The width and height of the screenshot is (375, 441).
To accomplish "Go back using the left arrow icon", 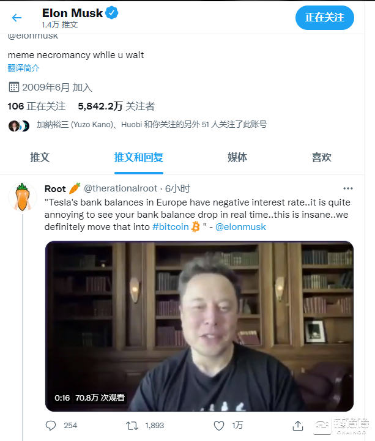I will (x=17, y=18).
